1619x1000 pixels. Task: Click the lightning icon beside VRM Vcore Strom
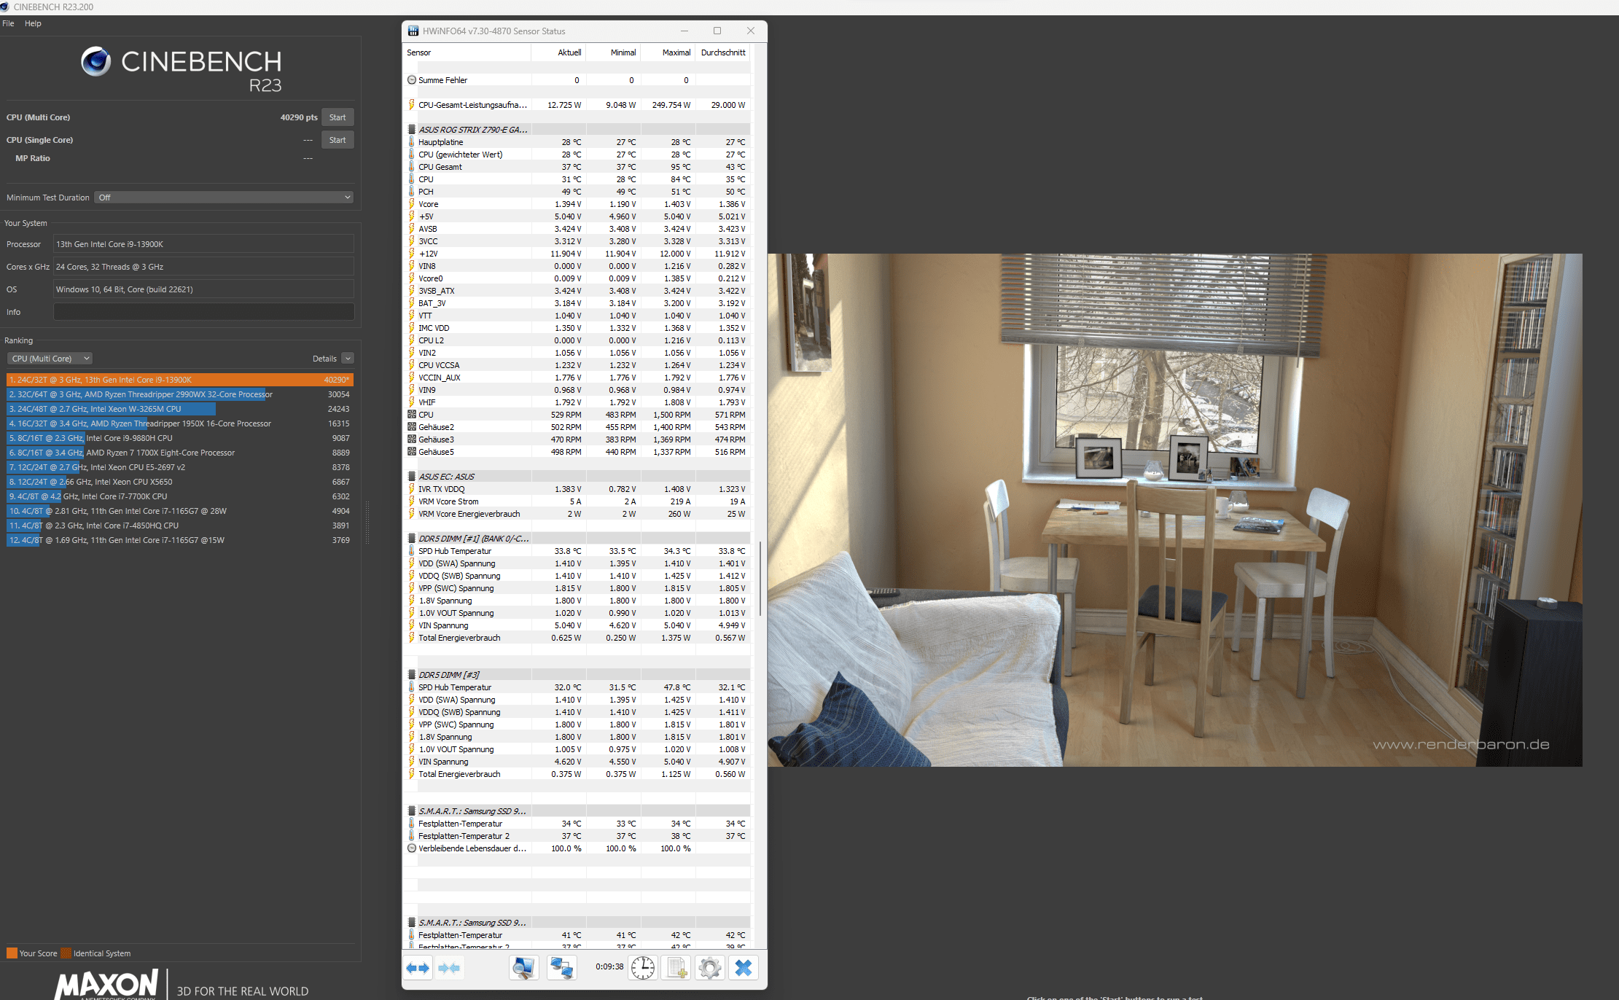[412, 501]
